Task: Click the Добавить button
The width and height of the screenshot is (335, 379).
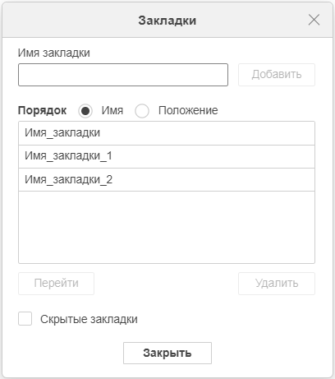Action: pos(277,75)
